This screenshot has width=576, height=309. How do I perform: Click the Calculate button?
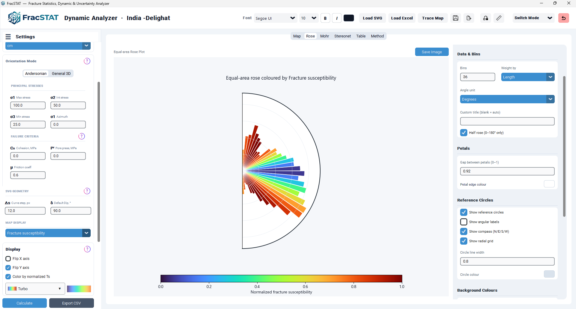(x=25, y=303)
